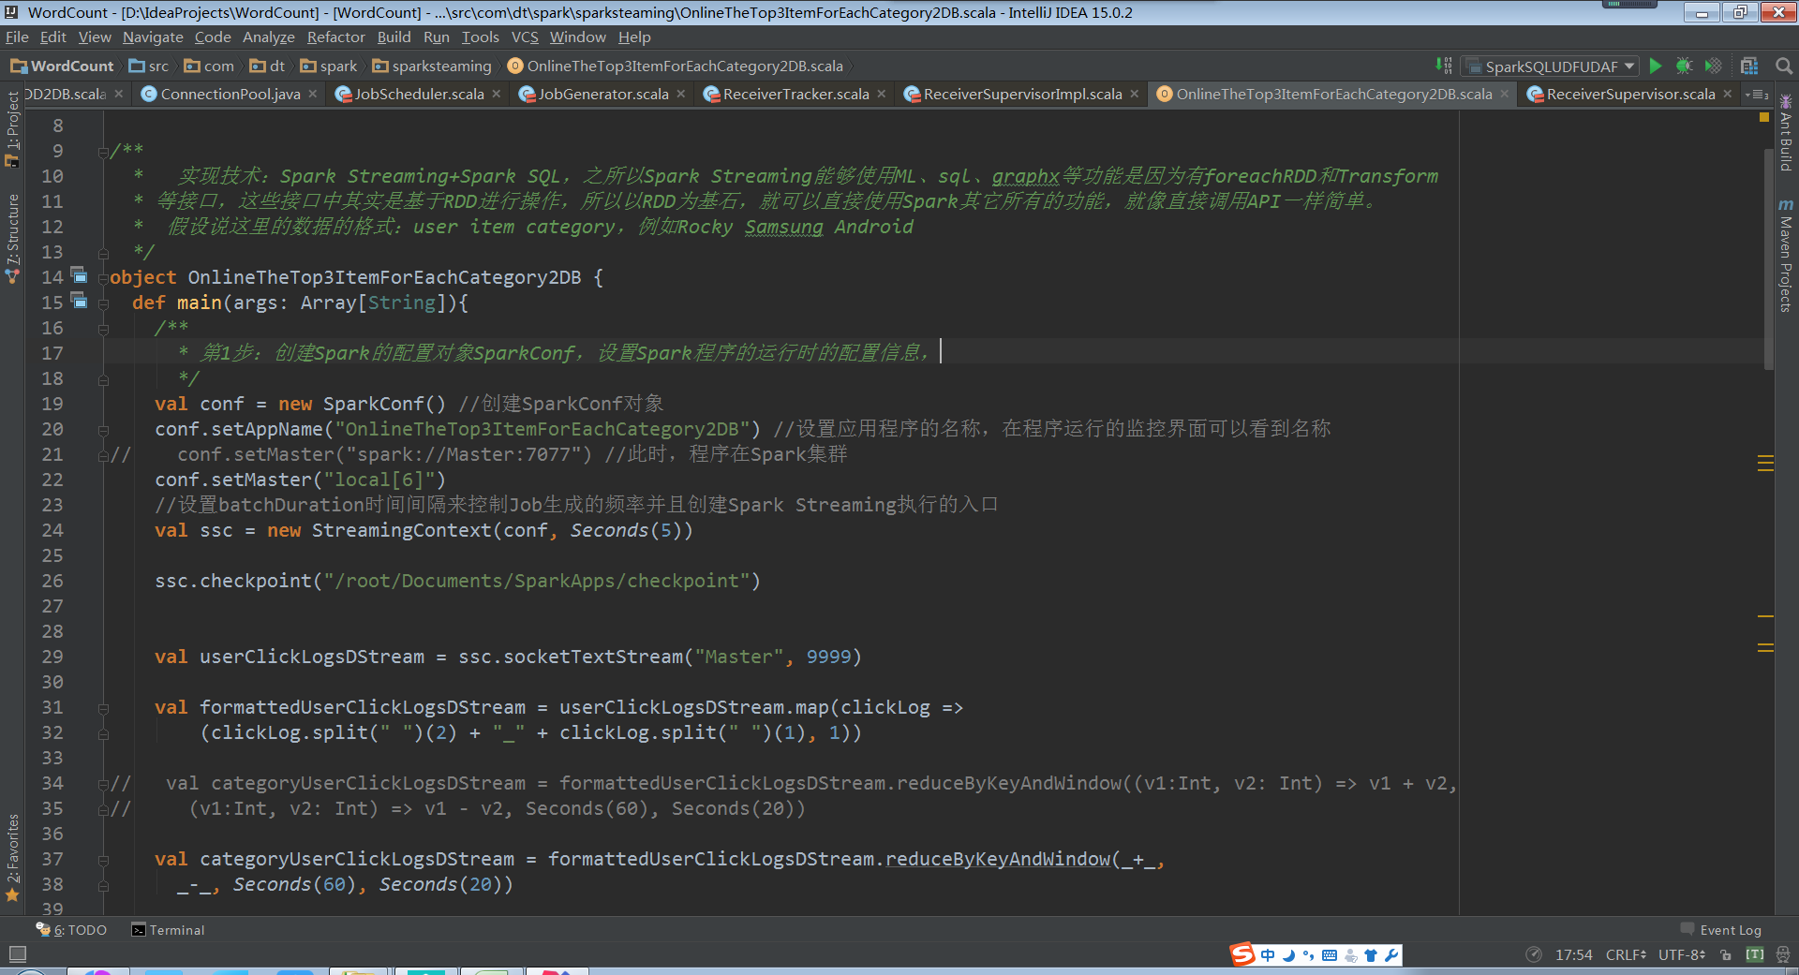Open the CRLF line separator selector

point(1626,954)
